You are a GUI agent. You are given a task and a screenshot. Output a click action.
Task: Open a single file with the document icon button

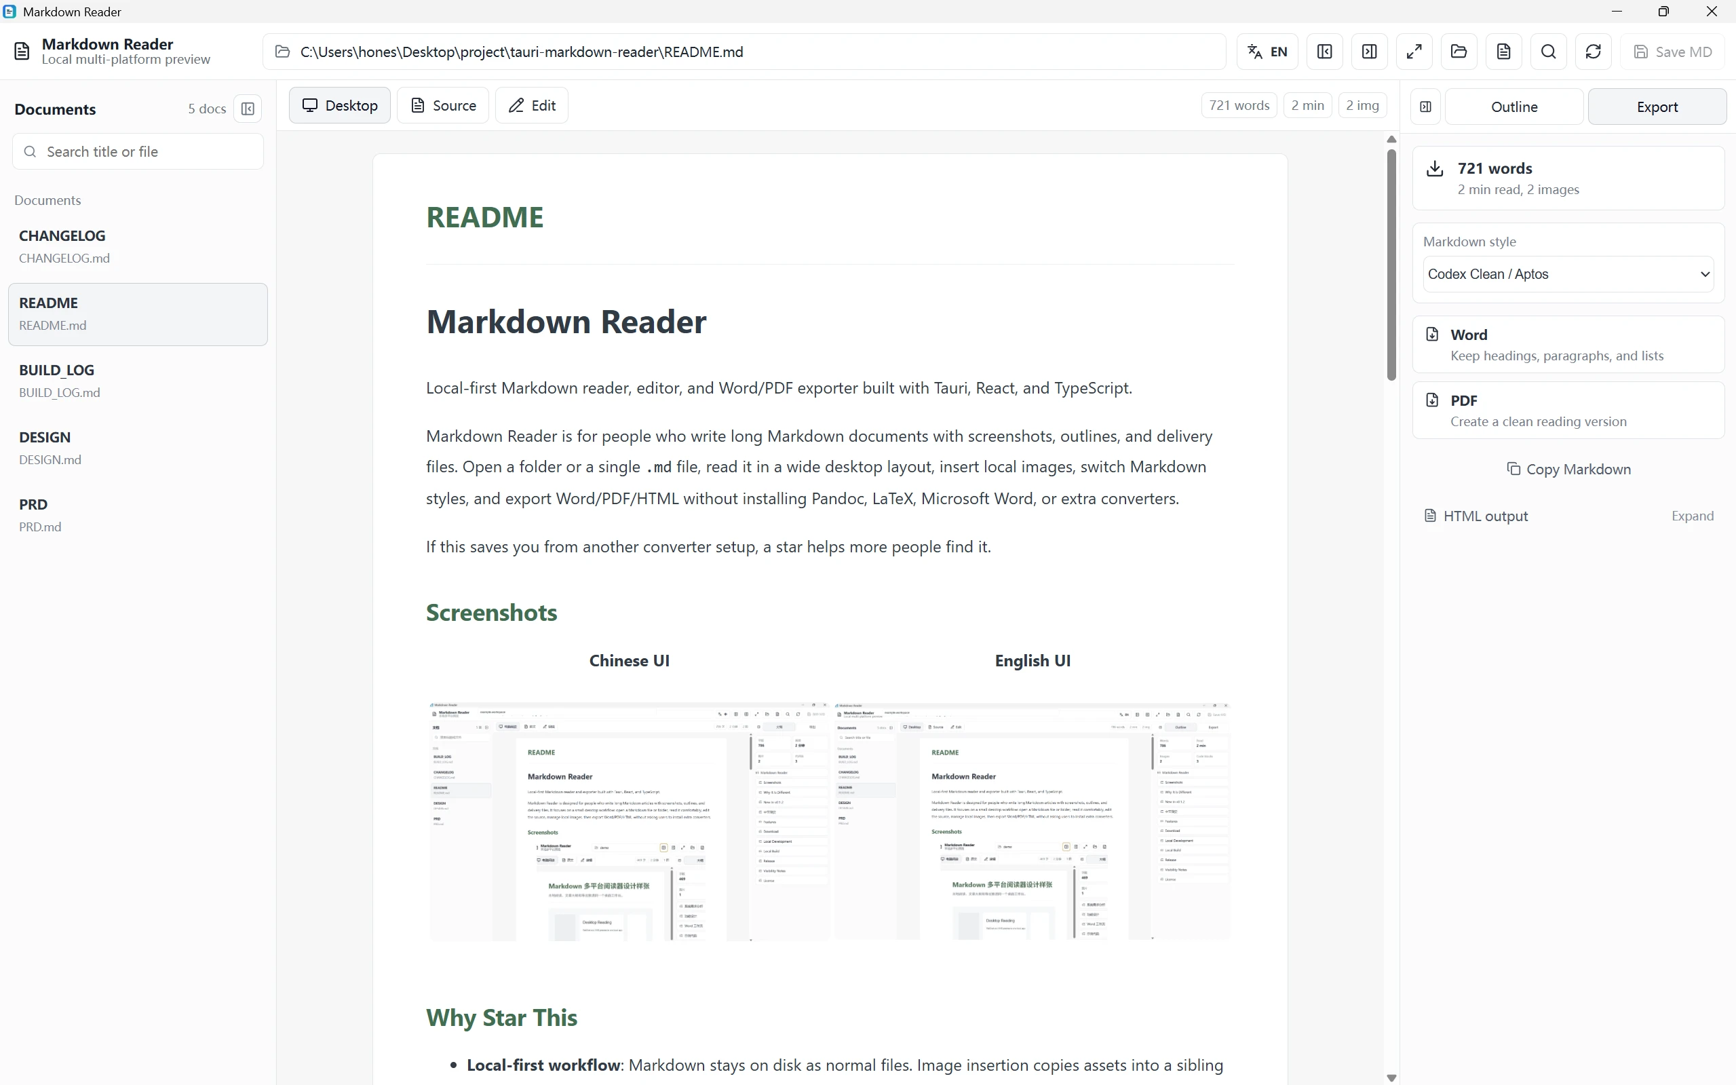(x=1503, y=52)
